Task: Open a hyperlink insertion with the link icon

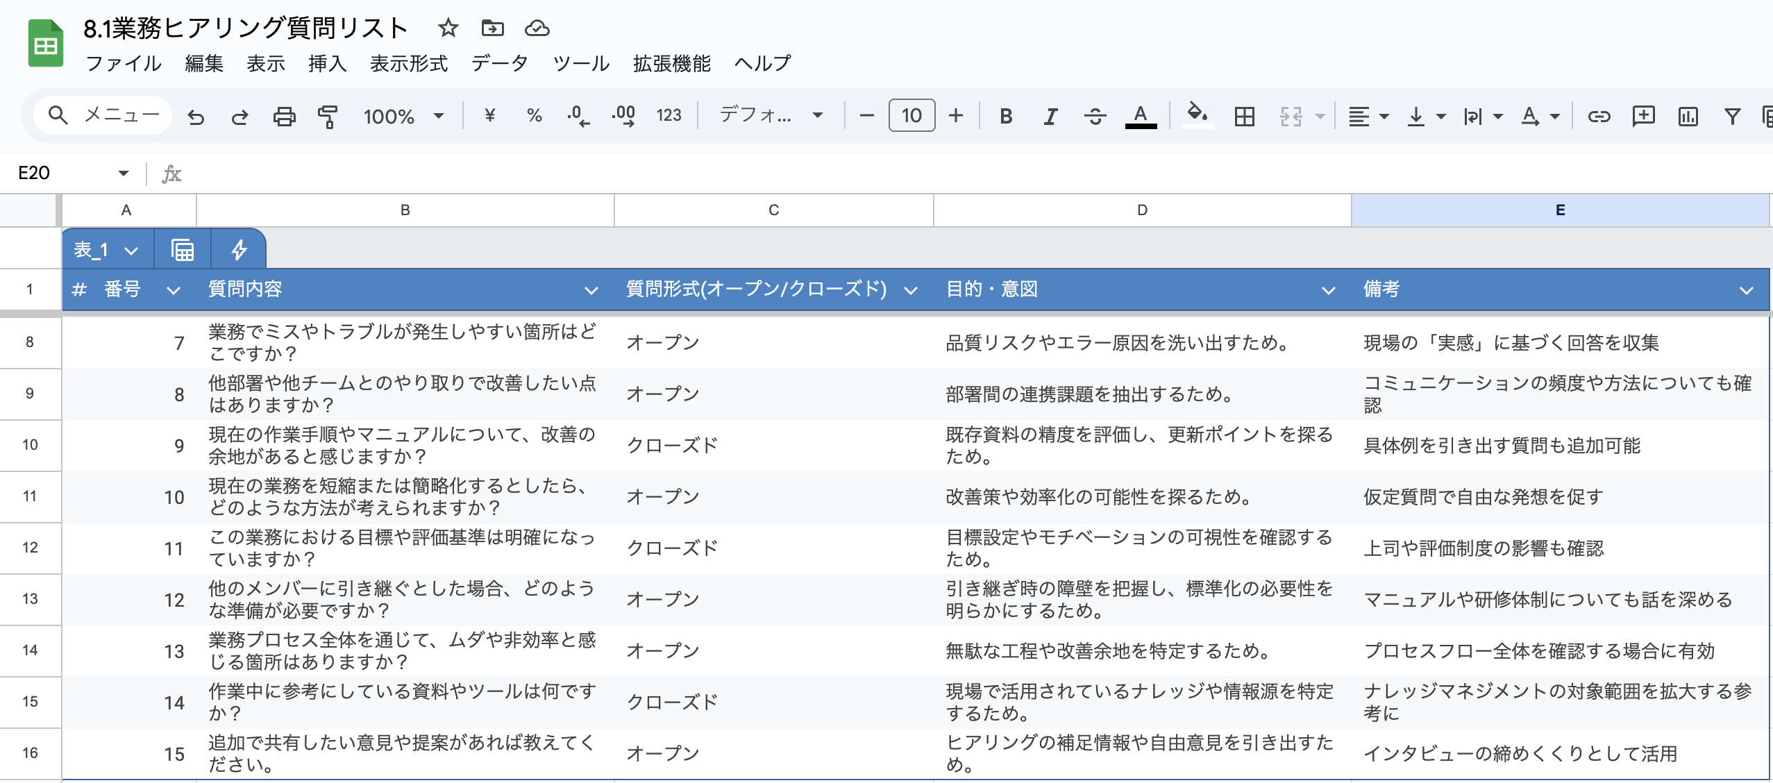Action: (x=1600, y=115)
